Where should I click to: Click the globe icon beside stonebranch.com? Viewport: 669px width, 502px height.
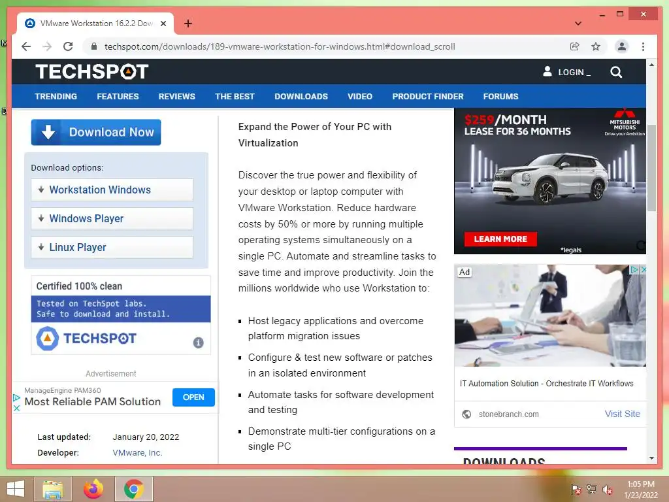click(x=466, y=414)
